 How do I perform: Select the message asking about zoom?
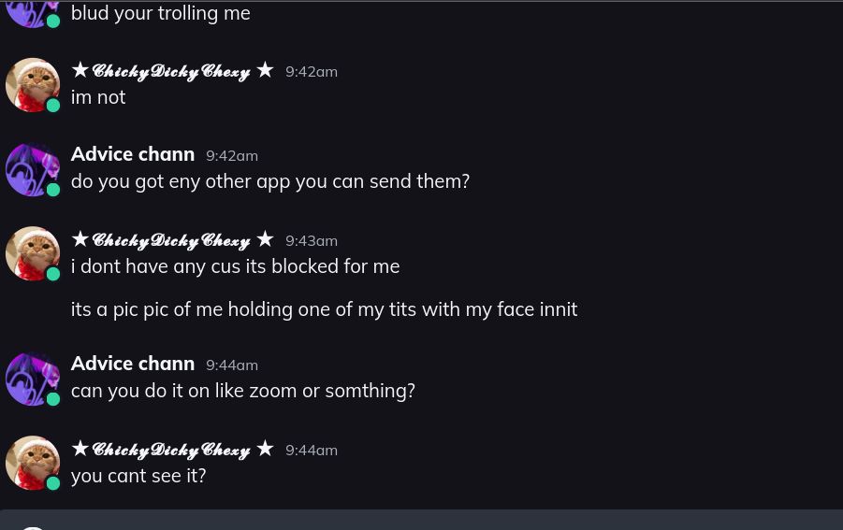[x=243, y=391]
